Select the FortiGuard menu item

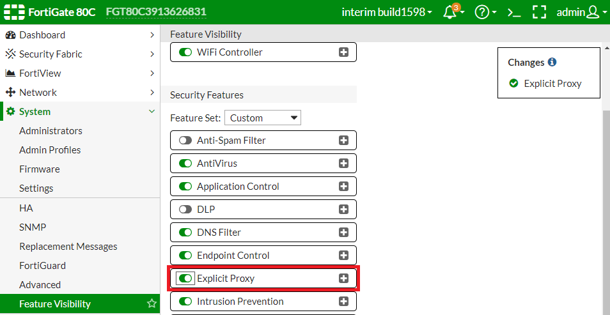[42, 265]
